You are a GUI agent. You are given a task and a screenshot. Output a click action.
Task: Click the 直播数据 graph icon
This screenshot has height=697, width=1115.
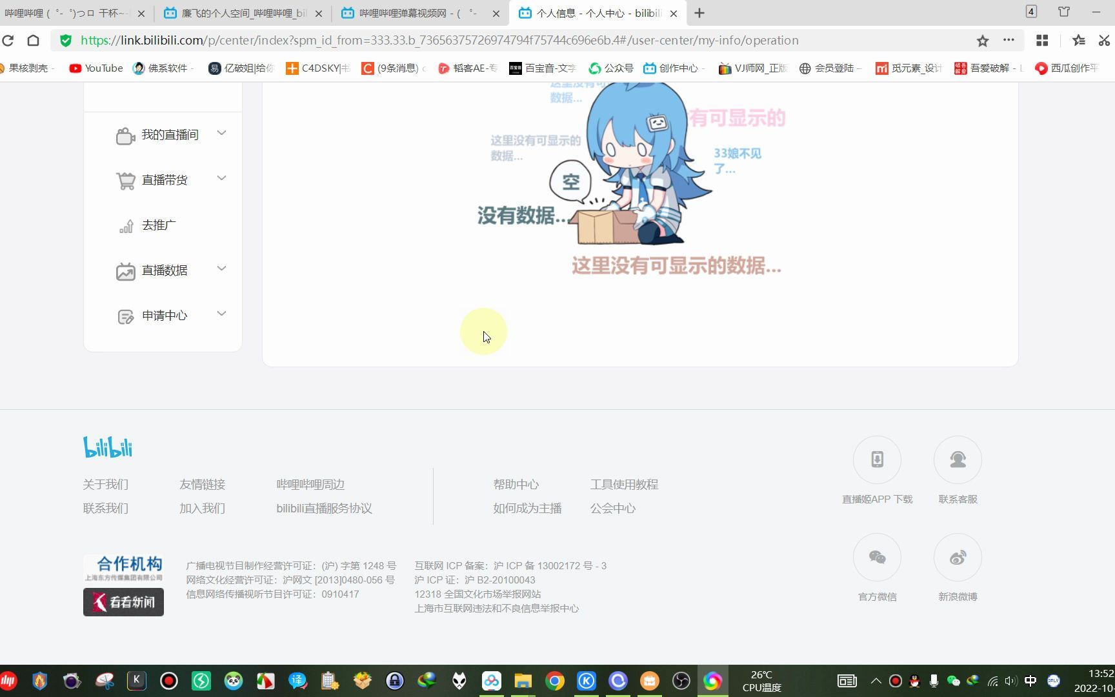click(x=125, y=271)
